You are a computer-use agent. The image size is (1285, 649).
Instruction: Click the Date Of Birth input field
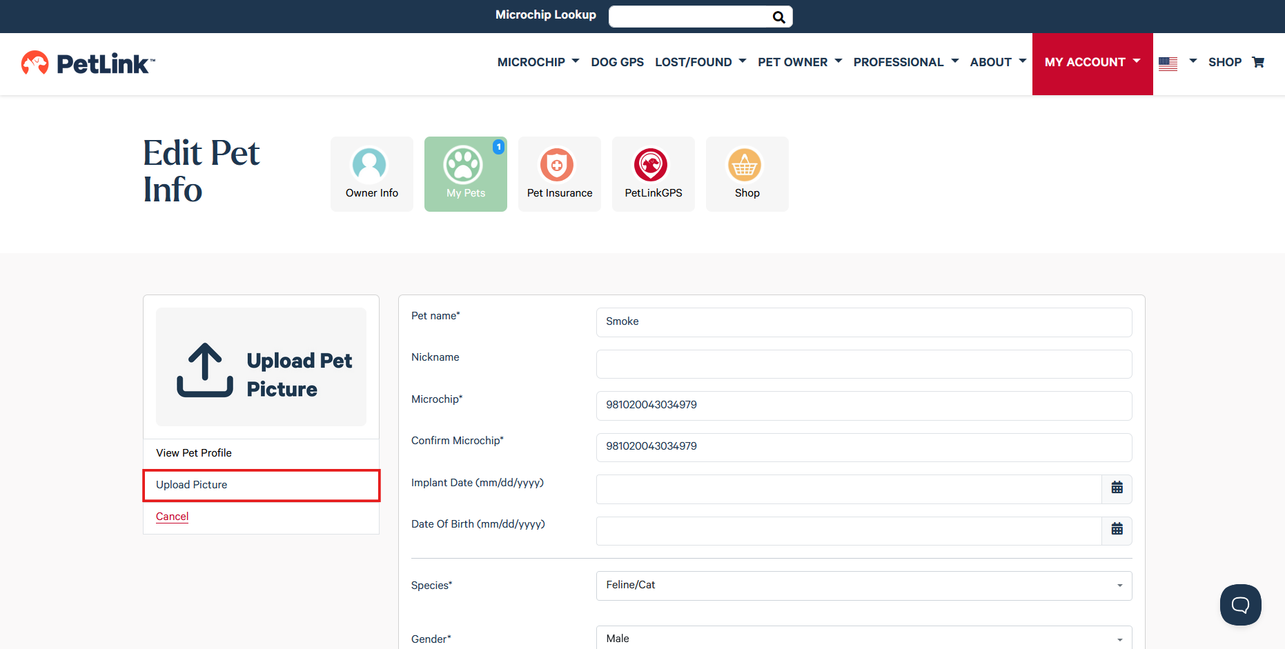coord(849,531)
